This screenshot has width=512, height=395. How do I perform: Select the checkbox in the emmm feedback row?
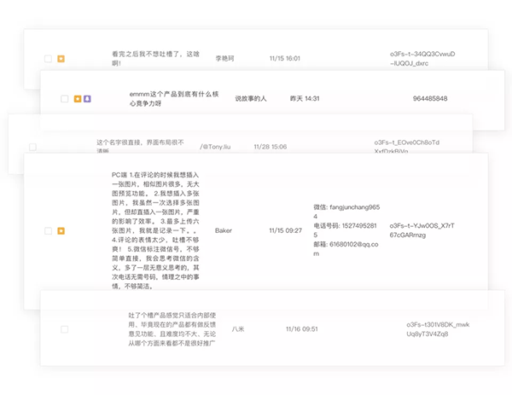tap(64, 99)
